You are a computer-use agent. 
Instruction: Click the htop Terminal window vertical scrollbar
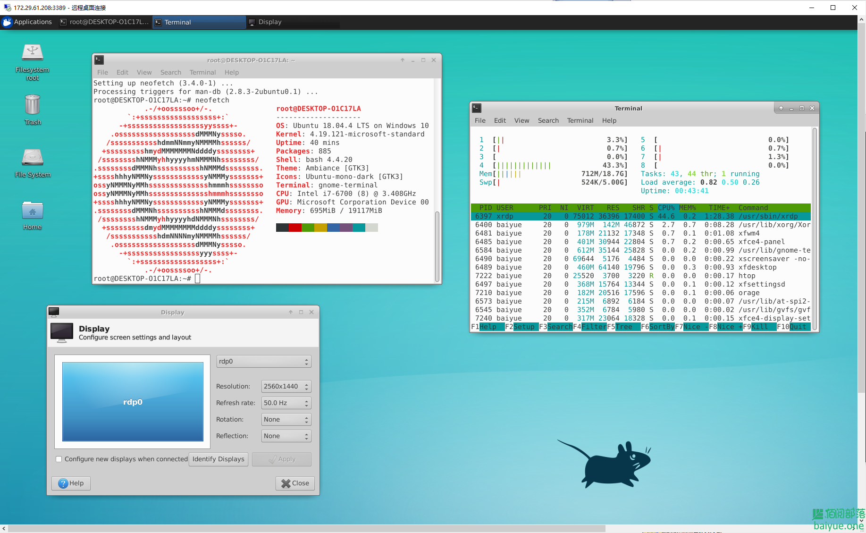814,228
